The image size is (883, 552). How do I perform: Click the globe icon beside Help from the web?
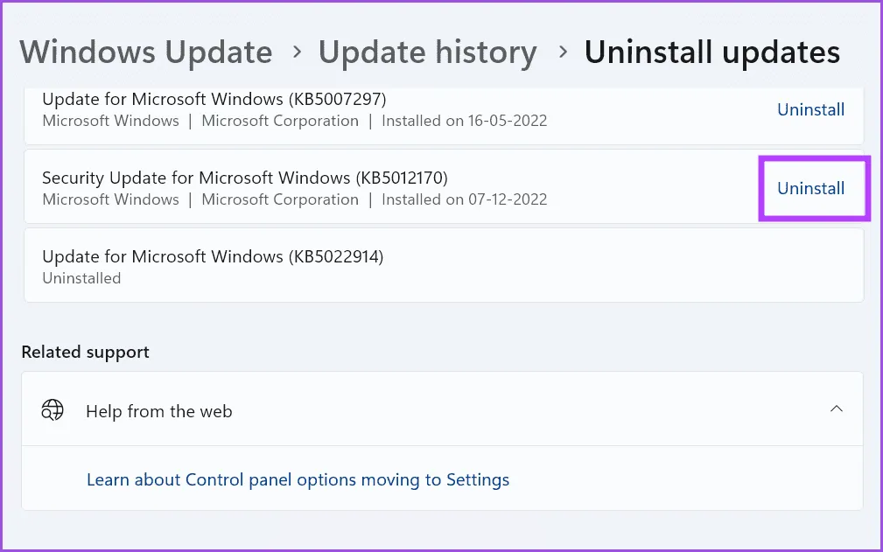tap(53, 410)
